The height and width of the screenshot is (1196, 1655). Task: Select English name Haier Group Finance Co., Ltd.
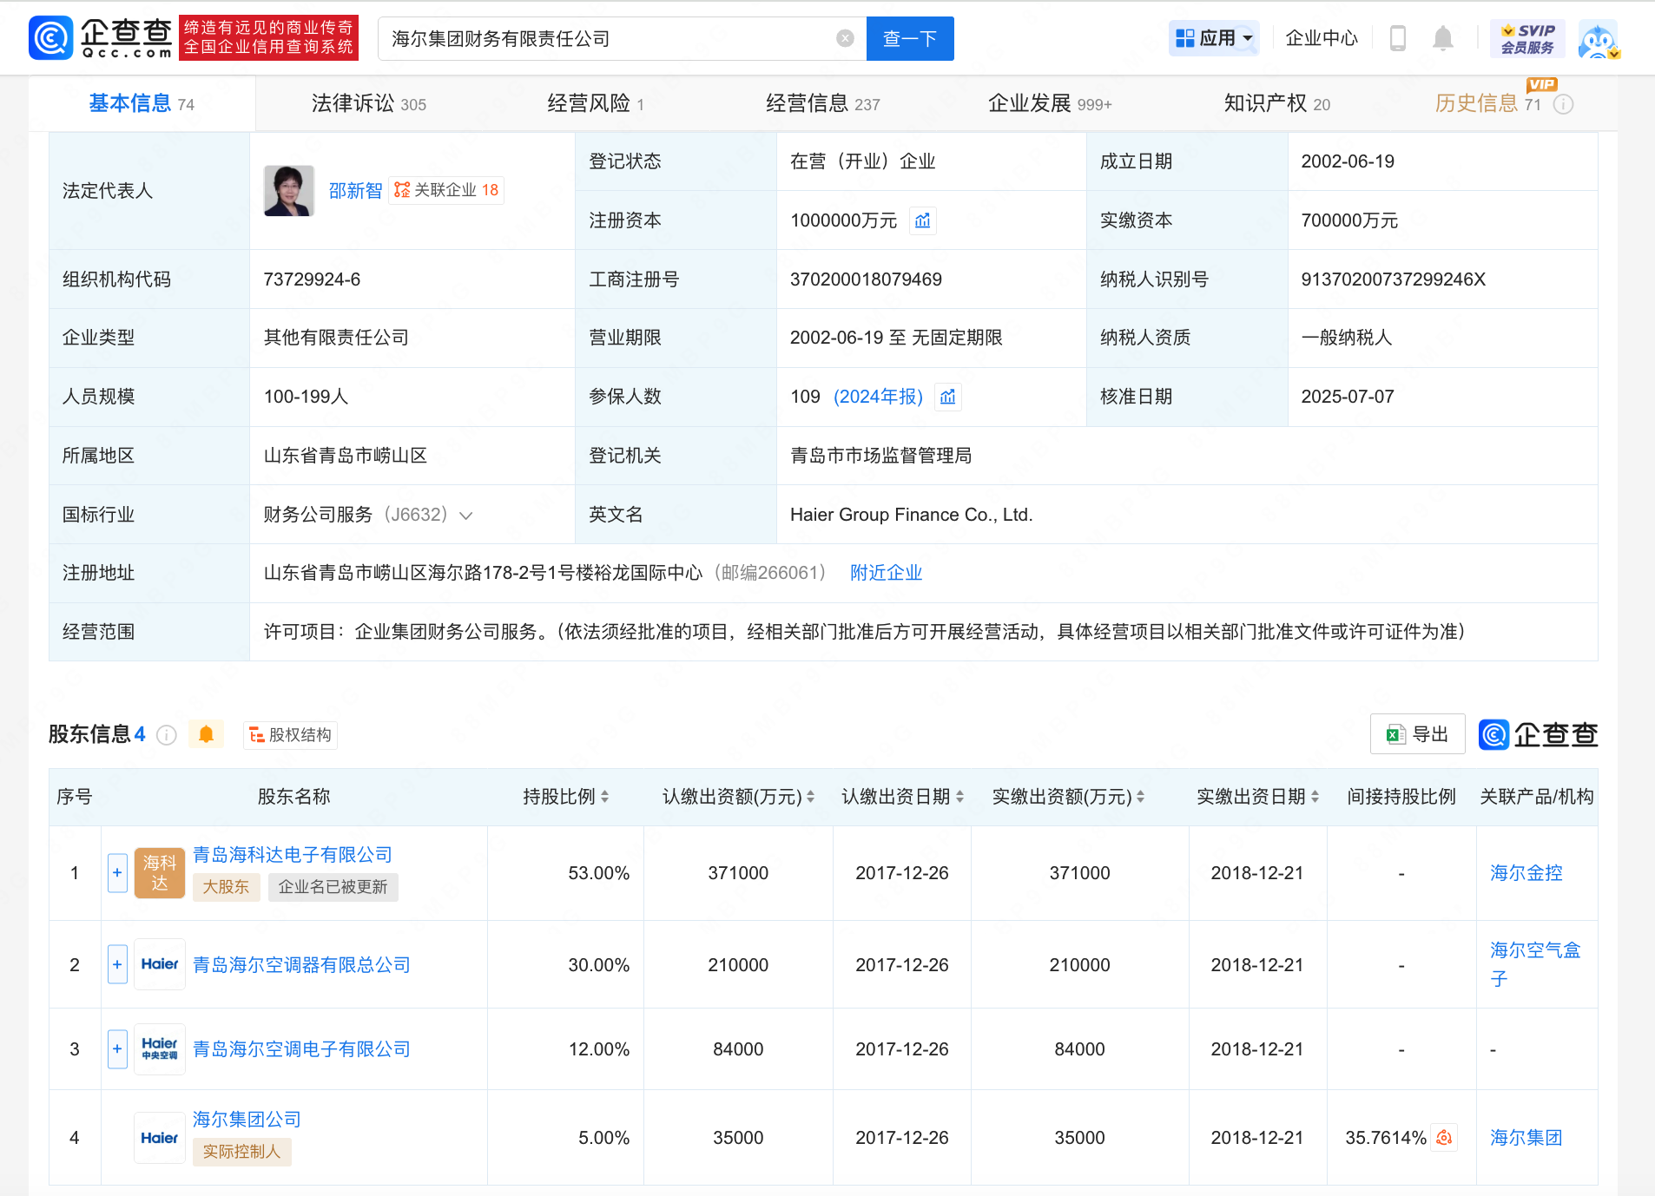(x=911, y=515)
